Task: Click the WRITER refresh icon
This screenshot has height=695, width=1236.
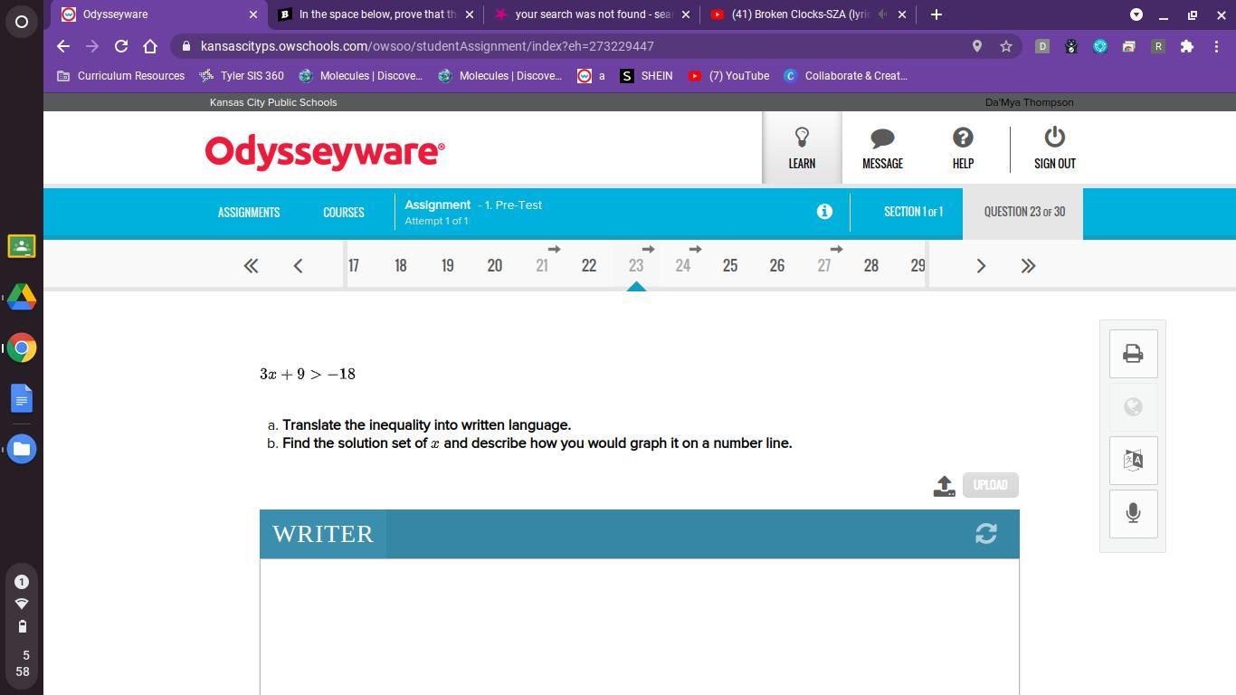Action: click(x=986, y=534)
